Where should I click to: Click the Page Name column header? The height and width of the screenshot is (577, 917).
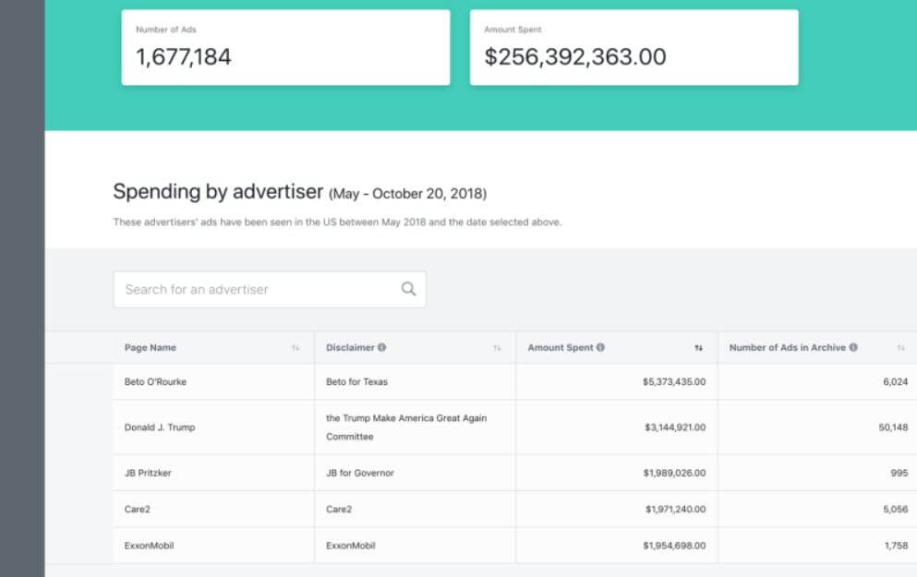coord(151,347)
